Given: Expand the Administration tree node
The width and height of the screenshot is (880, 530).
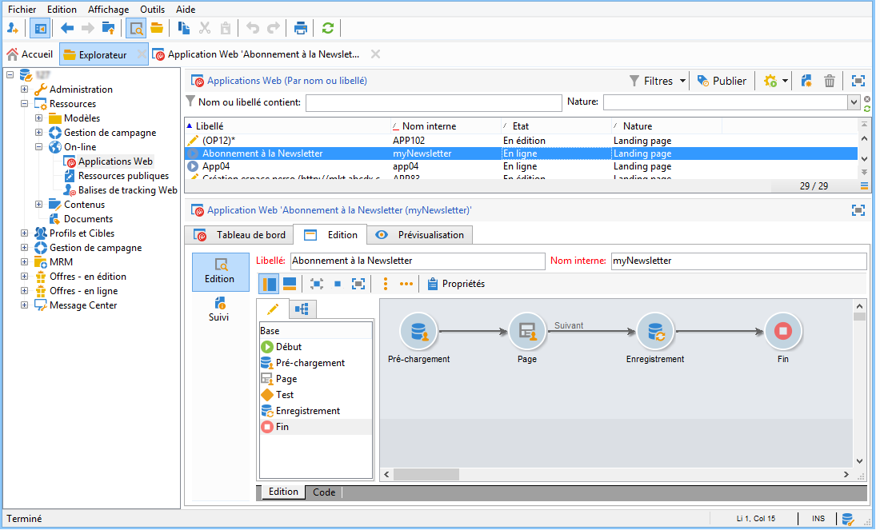Looking at the screenshot, I should pyautogui.click(x=24, y=90).
